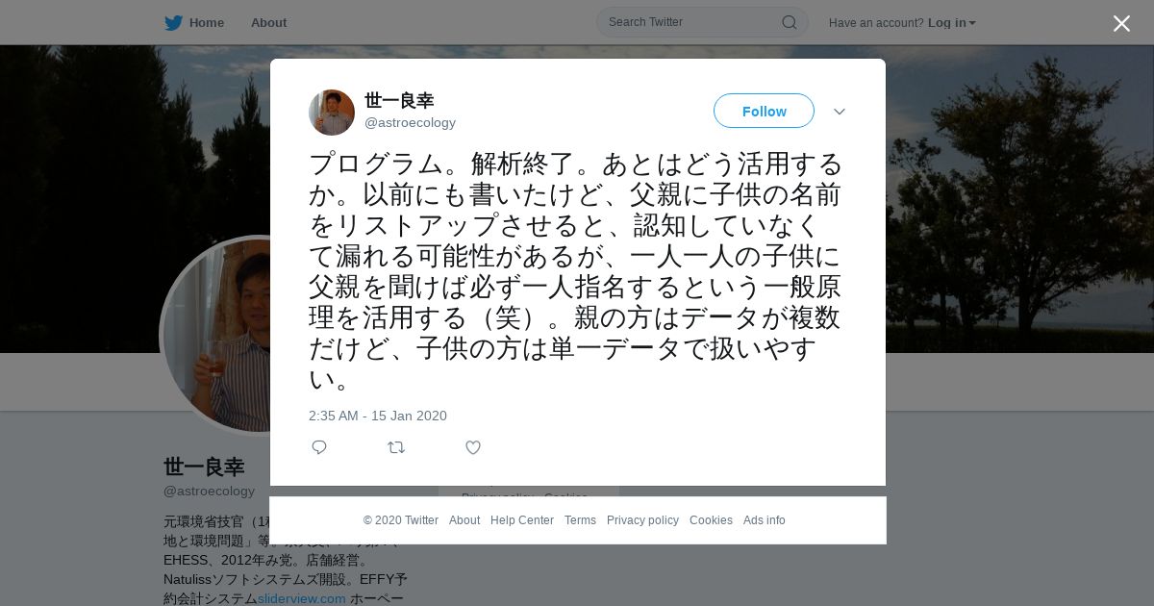Open the Terms footer link
The height and width of the screenshot is (606, 1154).
click(x=580, y=520)
